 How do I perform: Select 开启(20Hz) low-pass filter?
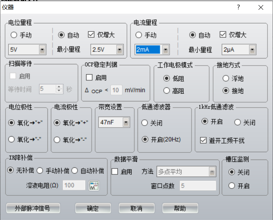point(145,139)
